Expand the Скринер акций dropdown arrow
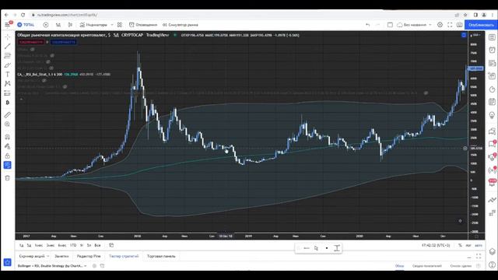The height and width of the screenshot is (280, 498). pyautogui.click(x=48, y=256)
